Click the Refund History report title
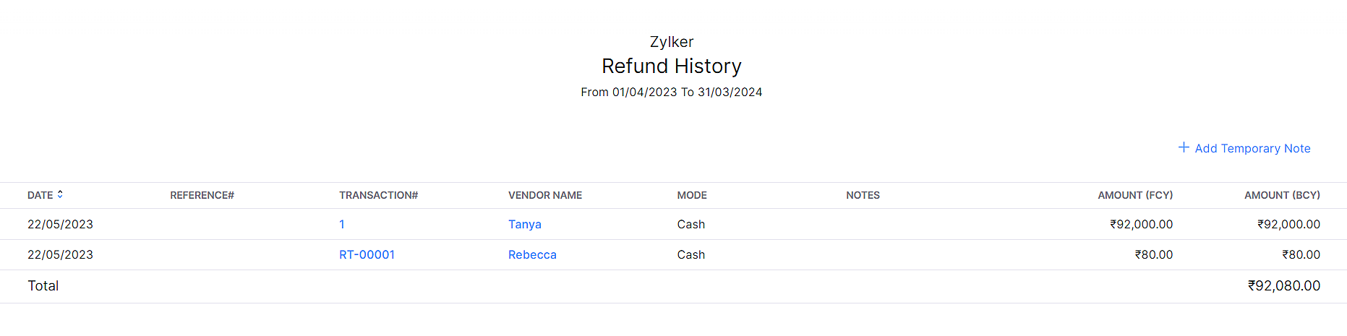1347x336 pixels. (671, 66)
